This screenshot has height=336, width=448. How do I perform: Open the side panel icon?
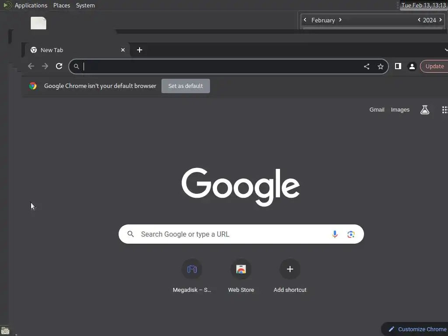(398, 66)
